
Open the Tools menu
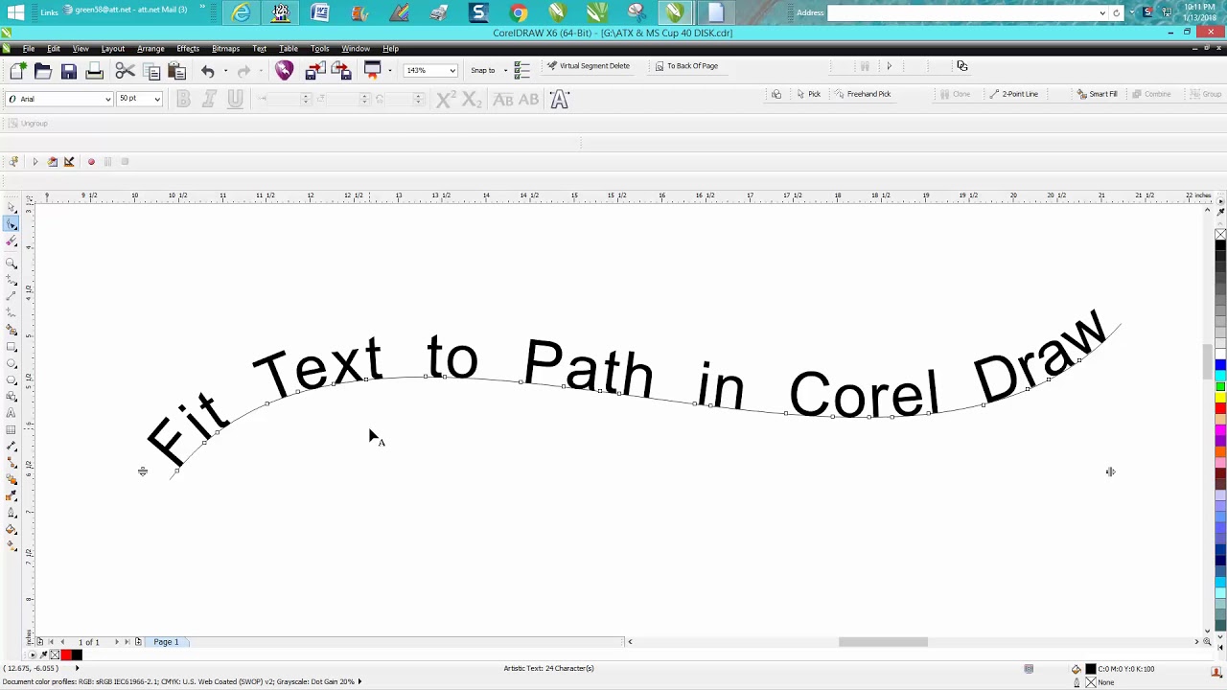320,49
